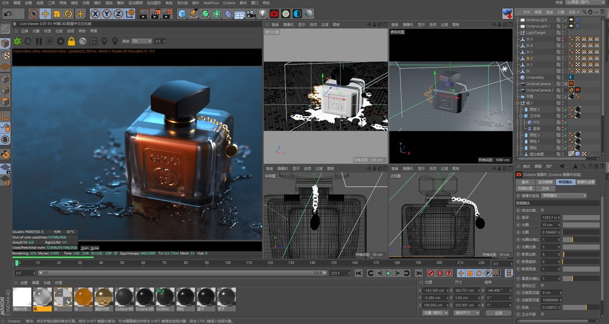Collapse the 立方体 object in the tree
This screenshot has width=609, height=324.
522,116
